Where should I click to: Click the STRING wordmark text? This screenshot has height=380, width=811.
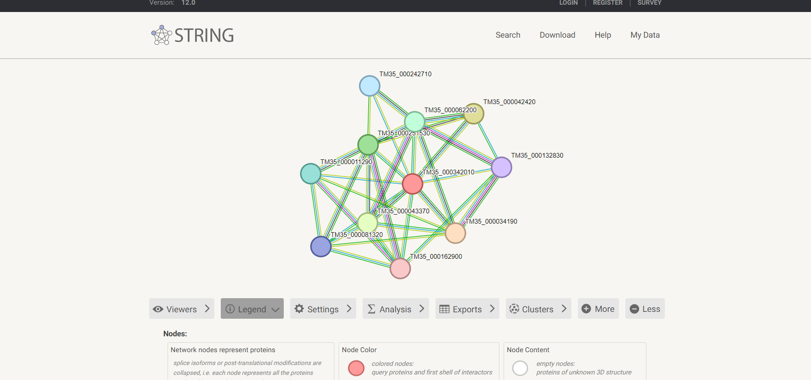[x=204, y=35]
